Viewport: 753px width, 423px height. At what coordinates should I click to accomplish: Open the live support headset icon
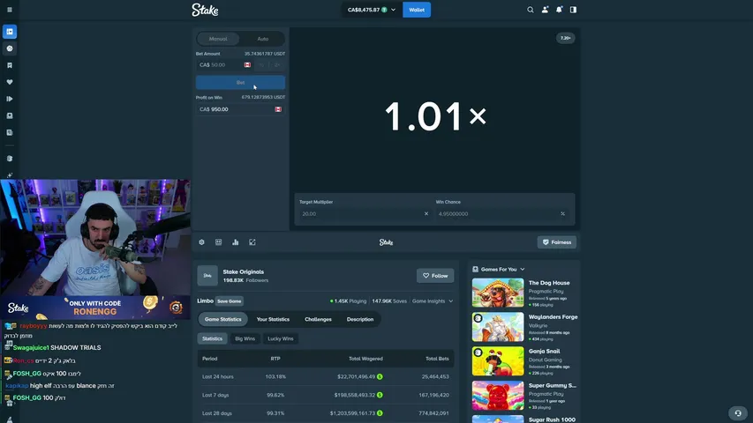[x=738, y=413]
